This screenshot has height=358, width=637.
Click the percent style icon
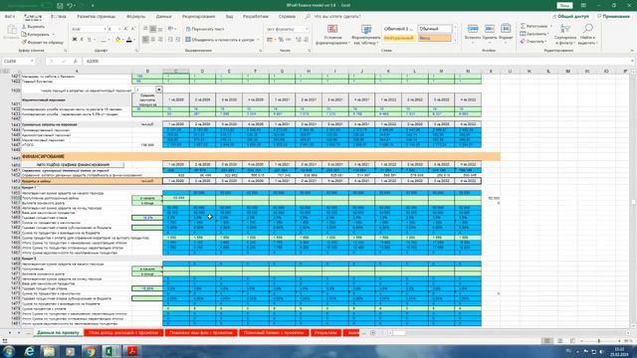(281, 40)
